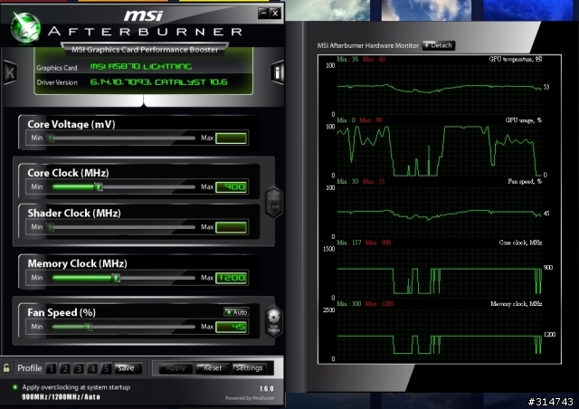Viewport: 579px width, 409px height.
Task: Click the Powered by RivaTuner text
Action: pos(250,398)
